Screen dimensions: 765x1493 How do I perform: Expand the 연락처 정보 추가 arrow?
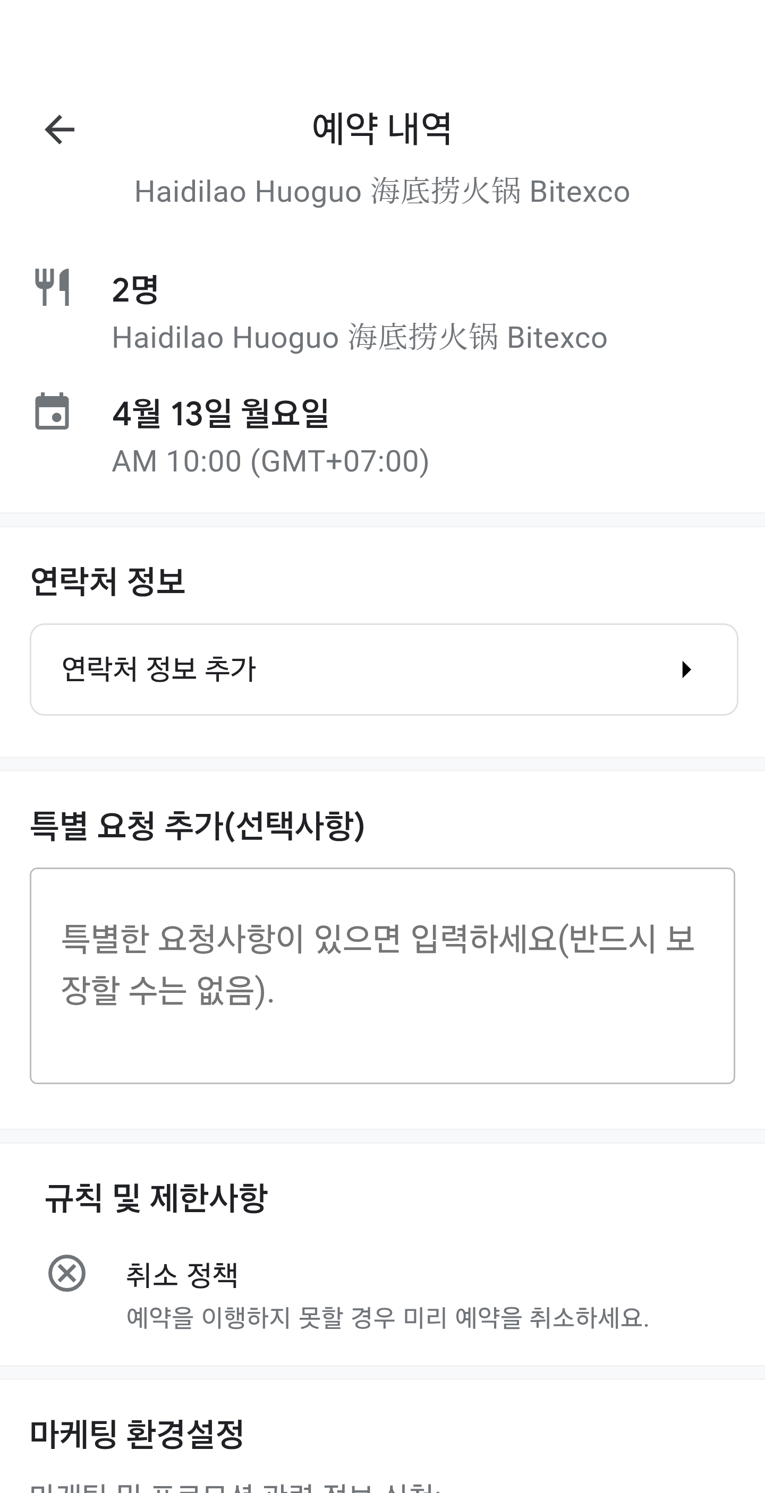click(686, 670)
